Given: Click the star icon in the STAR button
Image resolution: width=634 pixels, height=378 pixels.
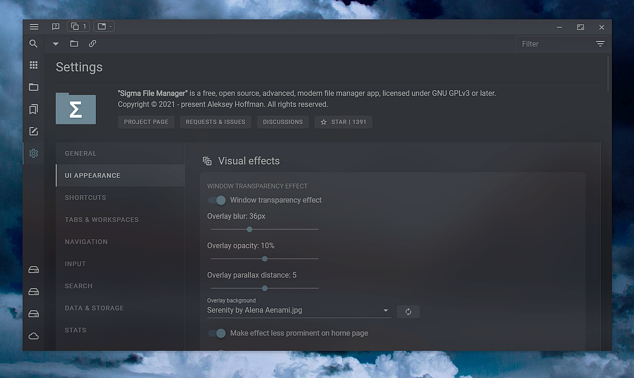Looking at the screenshot, I should pos(324,122).
